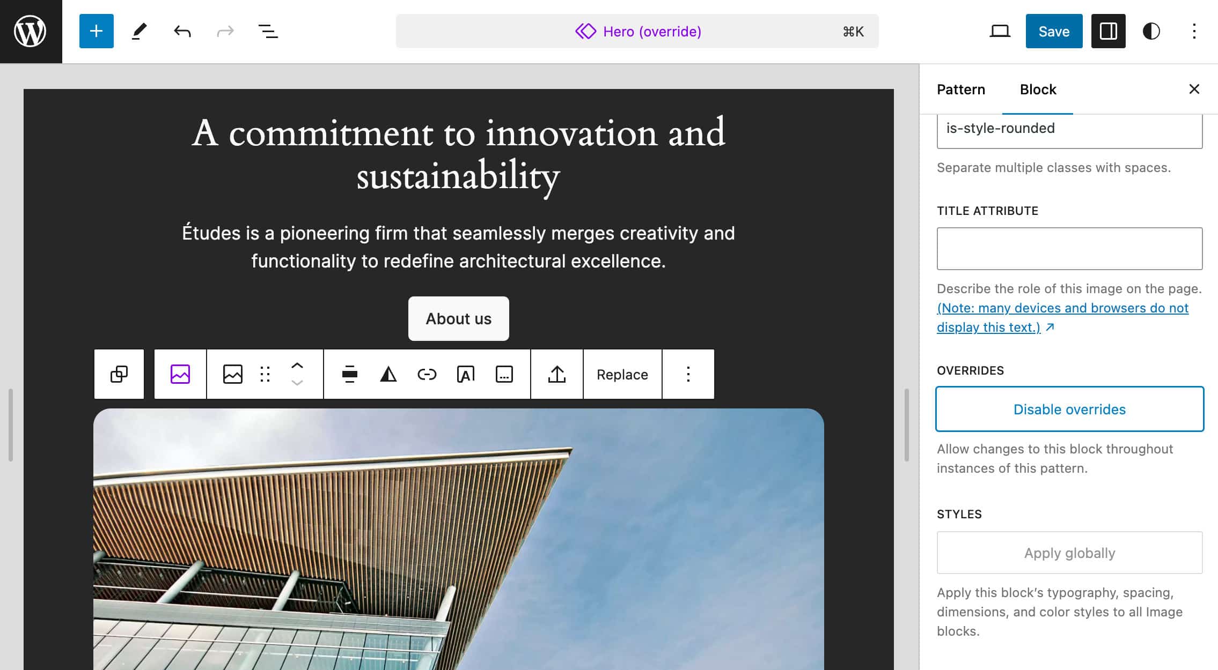Select the upload/export image icon
Screen dimensions: 1218x670
point(558,374)
